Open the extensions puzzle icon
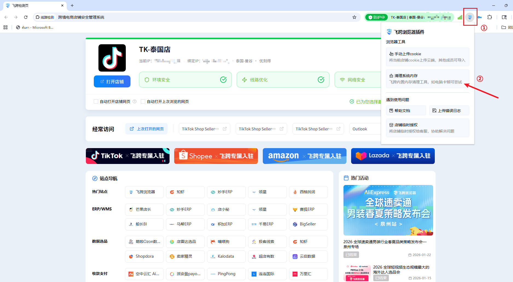 click(489, 17)
